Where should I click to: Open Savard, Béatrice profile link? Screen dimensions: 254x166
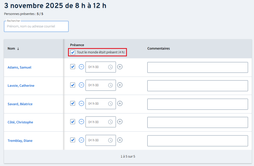point(20,104)
